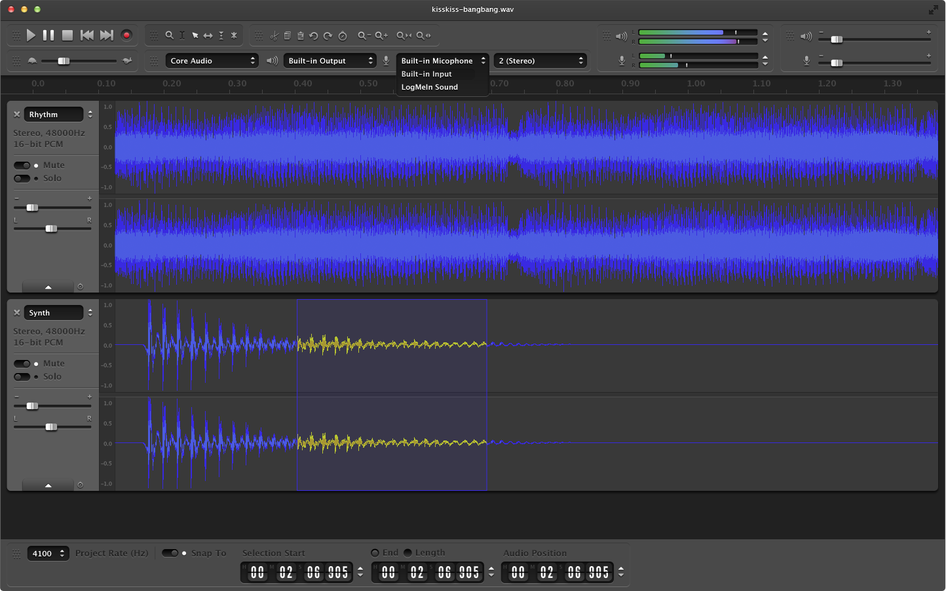The width and height of the screenshot is (946, 591).
Task: Toggle Mute on the Synth track
Action: [x=22, y=364]
